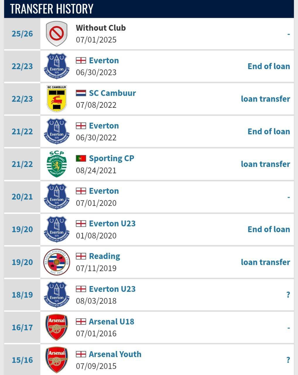The image size is (298, 375).
Task: Click the red Without Club shield icon
Action: 56,34
